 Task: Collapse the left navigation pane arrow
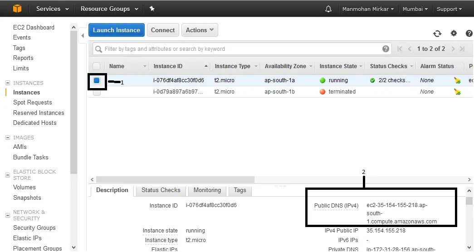click(83, 36)
